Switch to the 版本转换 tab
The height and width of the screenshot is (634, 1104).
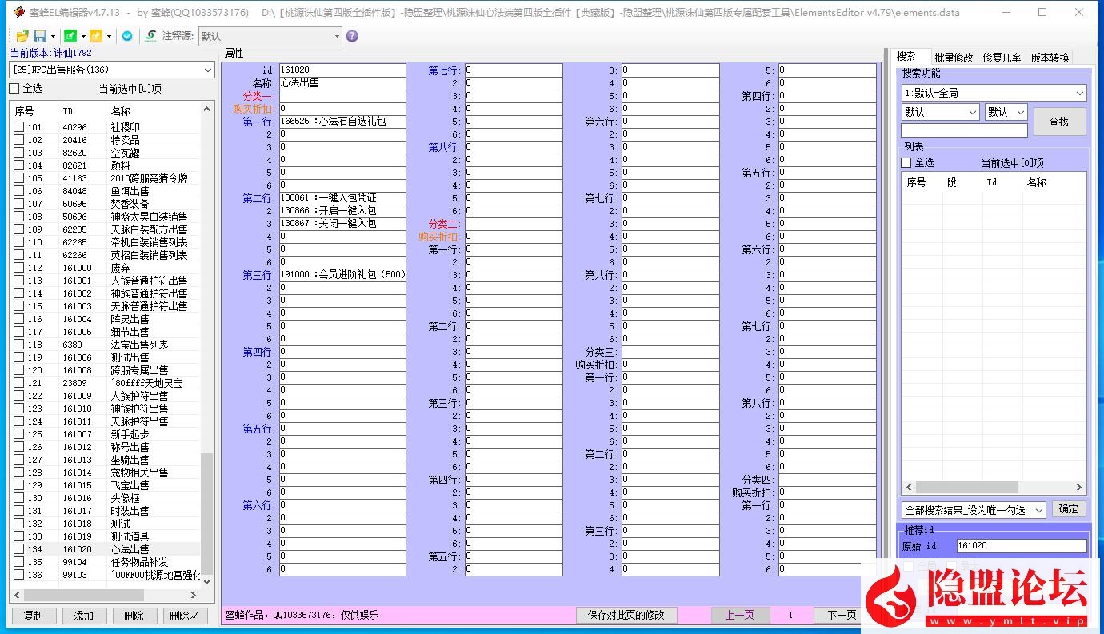pos(1050,58)
